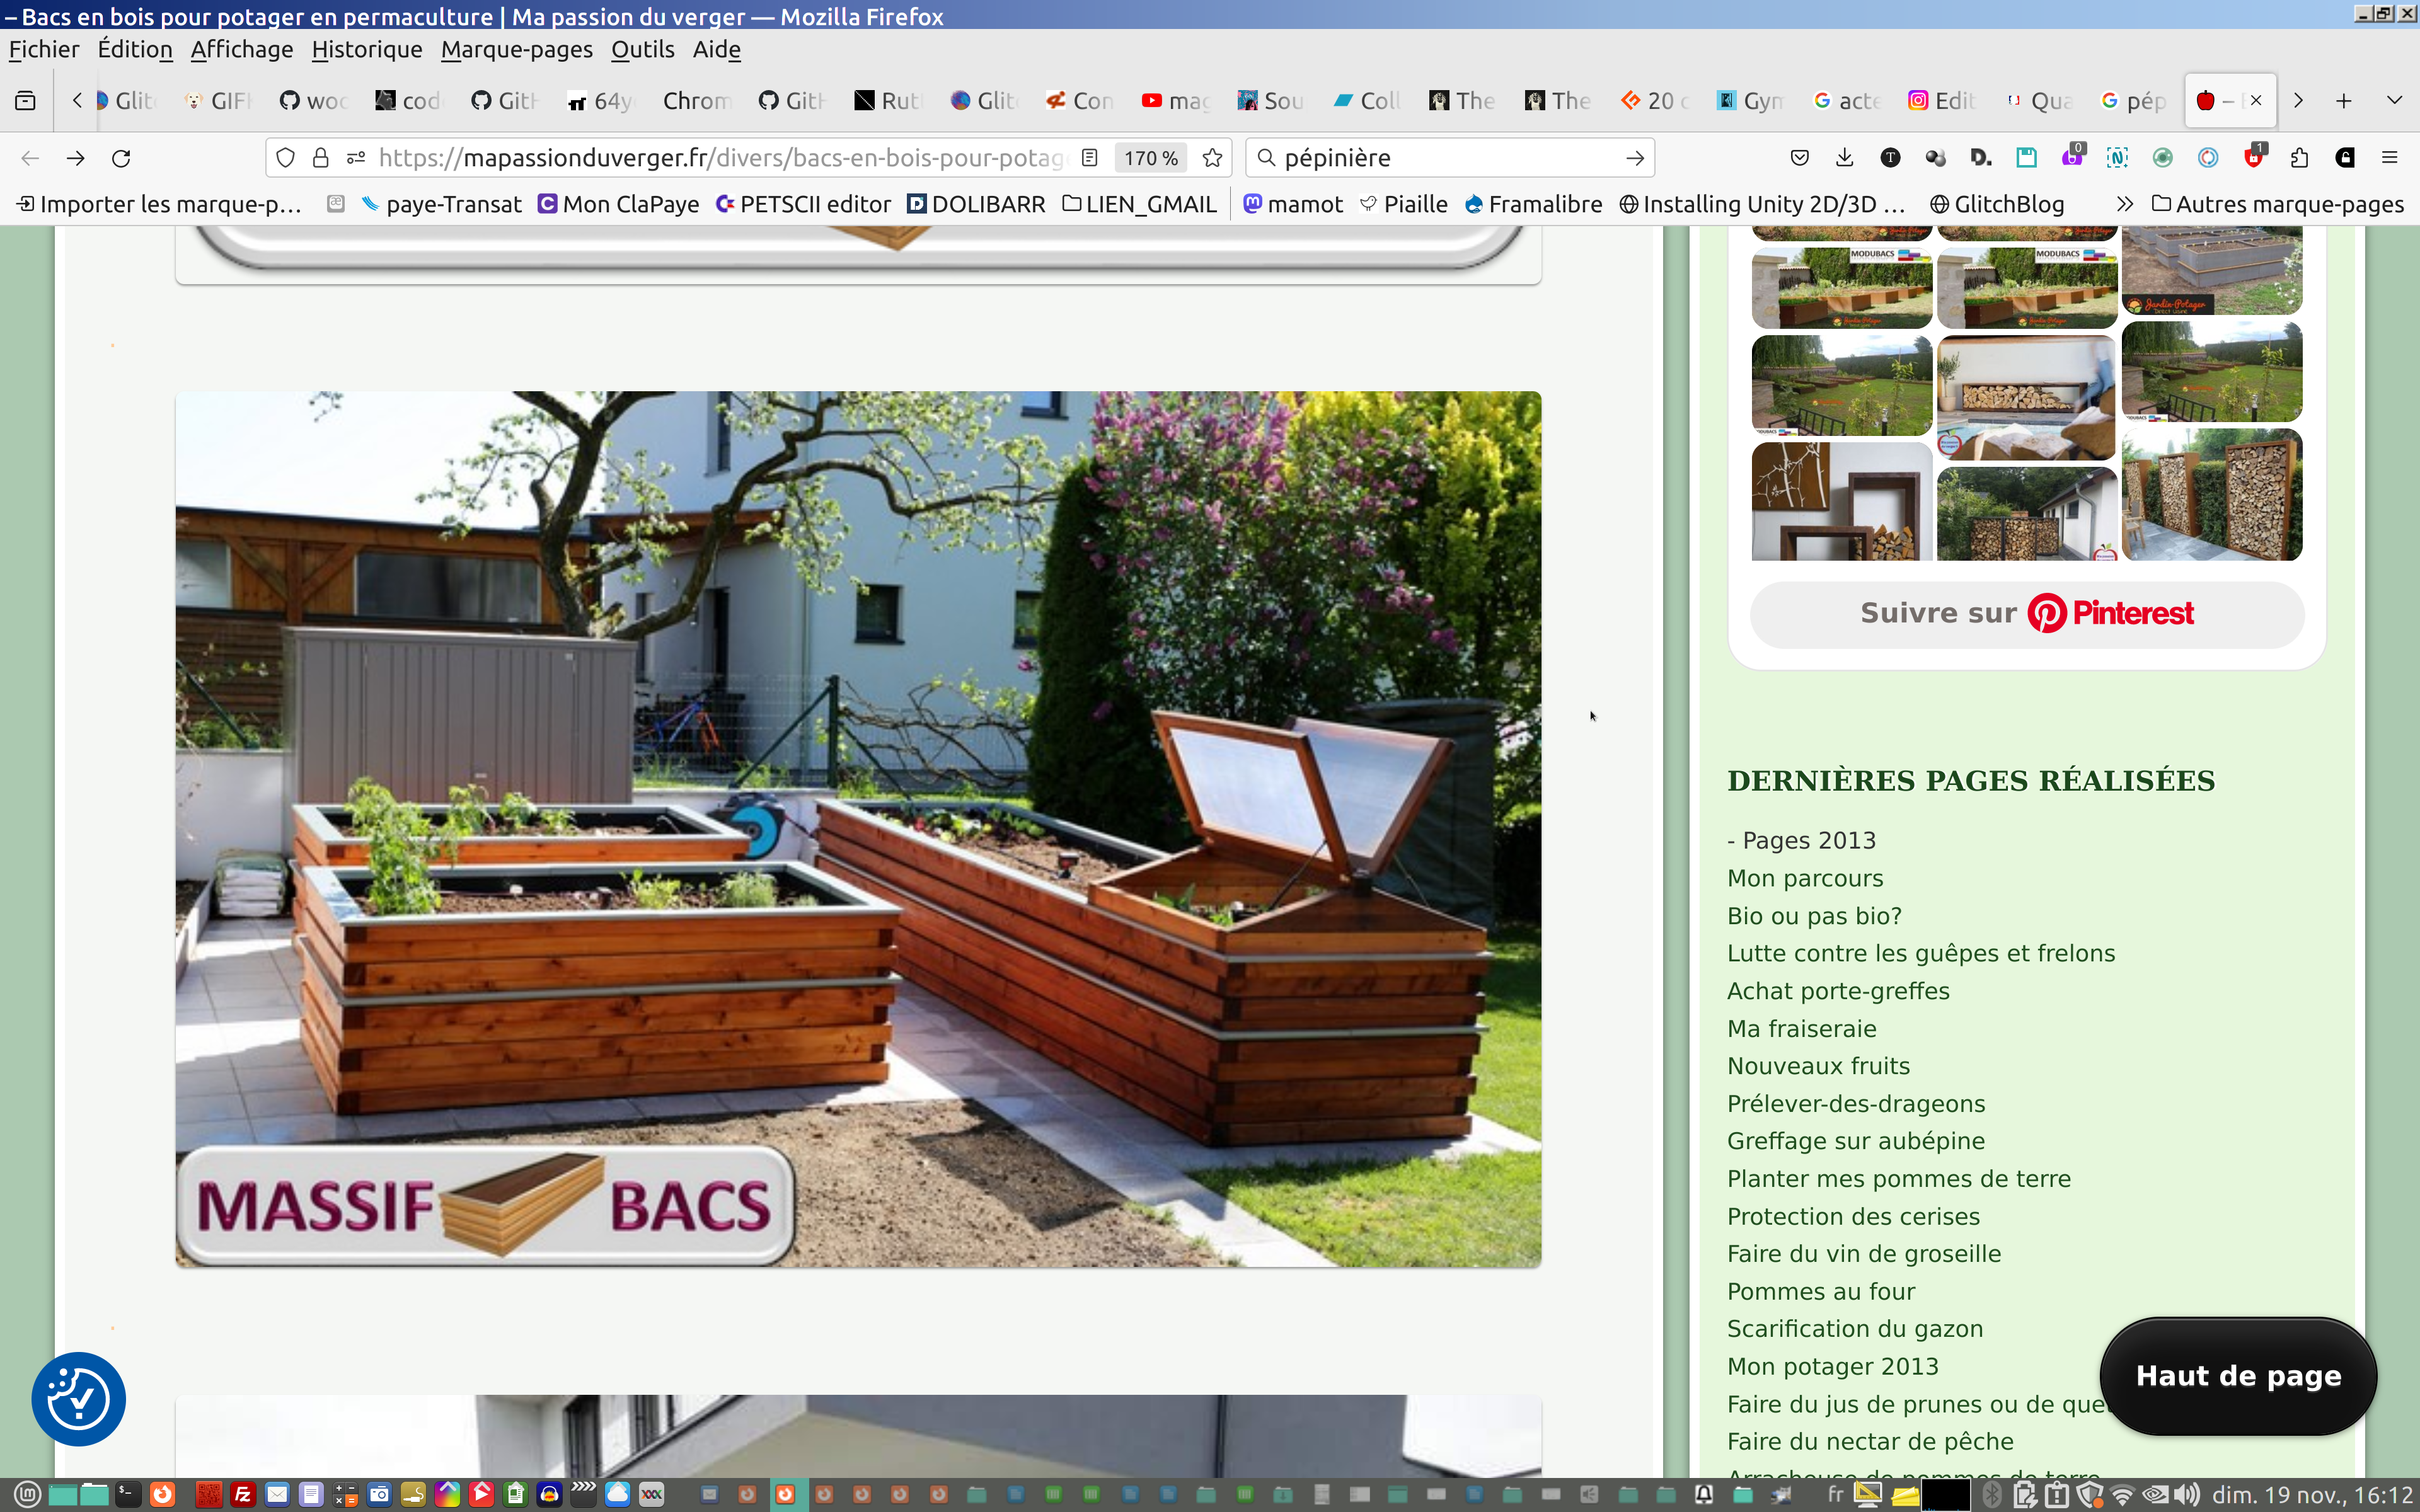Expand the list all tabs chevron
The image size is (2420, 1512).
pos(2394,101)
